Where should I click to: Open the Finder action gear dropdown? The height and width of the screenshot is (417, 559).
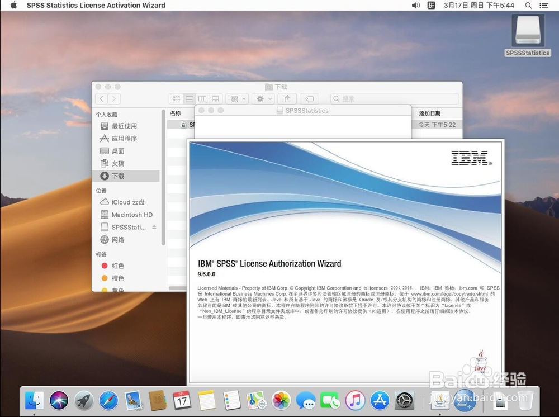pos(263,98)
